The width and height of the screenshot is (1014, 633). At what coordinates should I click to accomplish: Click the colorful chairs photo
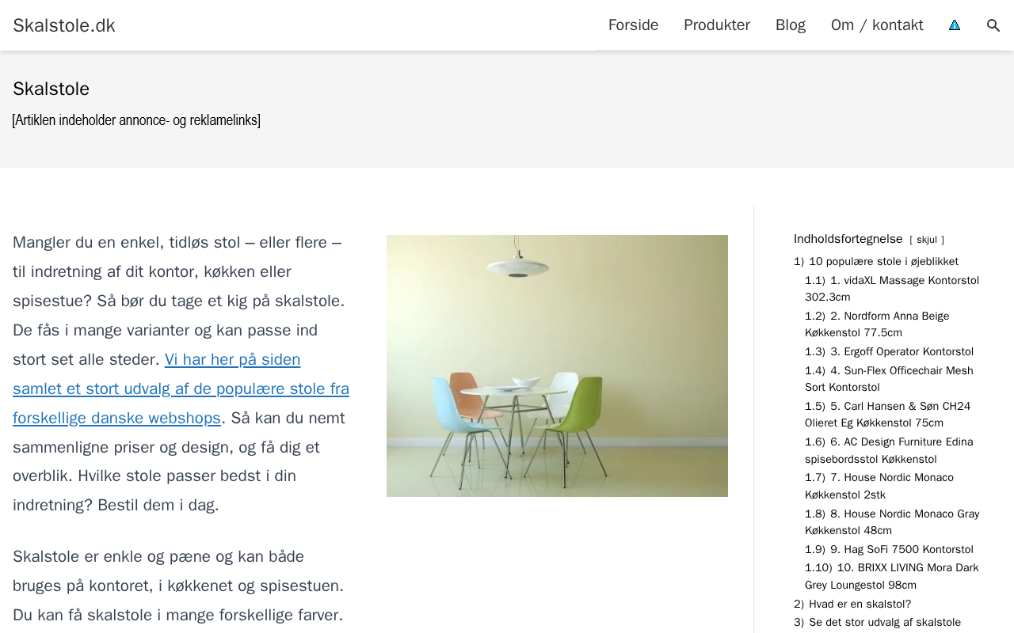pos(557,366)
